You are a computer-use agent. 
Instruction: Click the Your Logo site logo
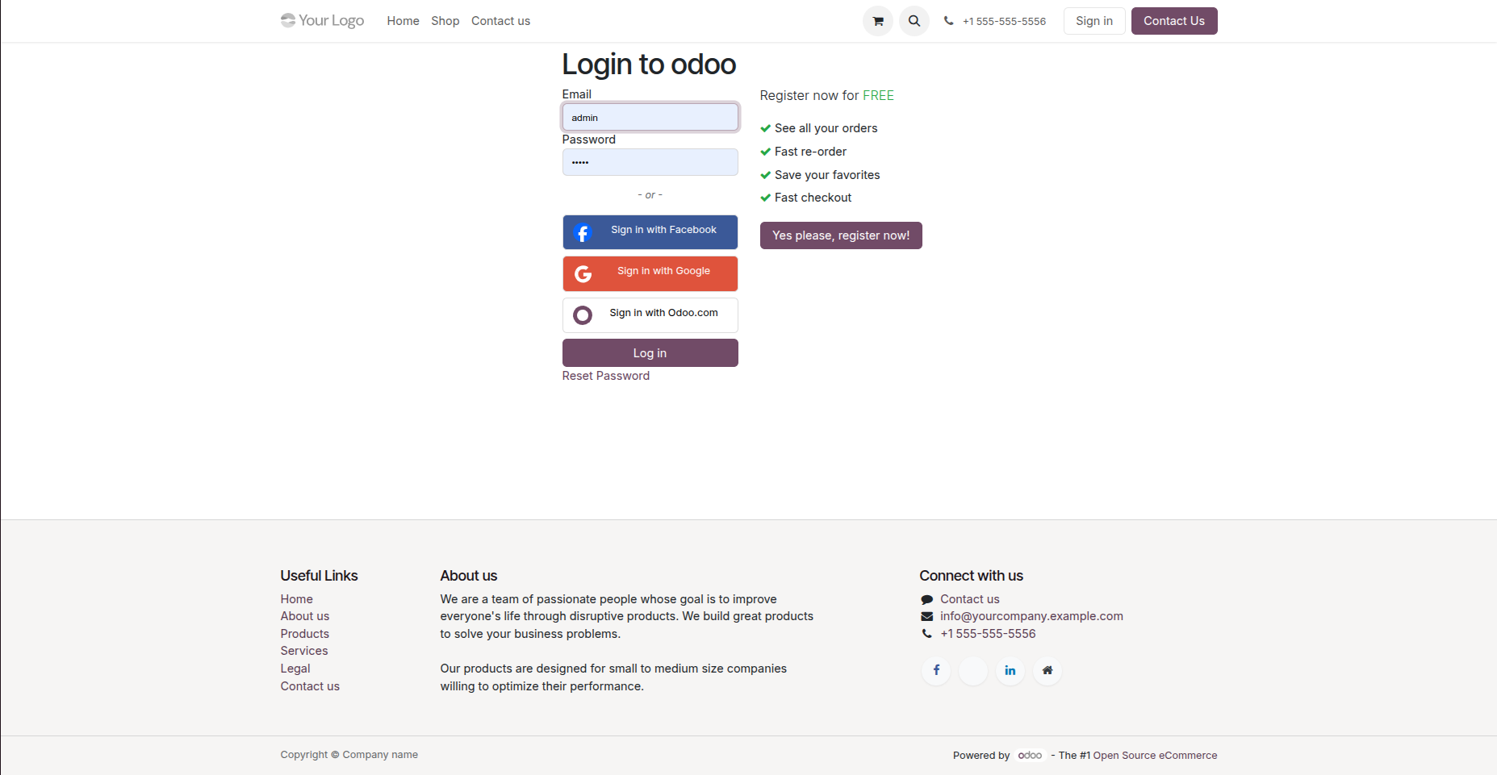tap(322, 21)
